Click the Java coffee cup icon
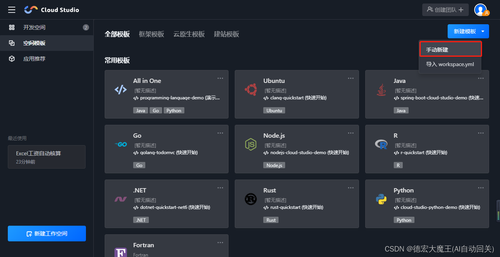This screenshot has width=500, height=257. (381, 90)
